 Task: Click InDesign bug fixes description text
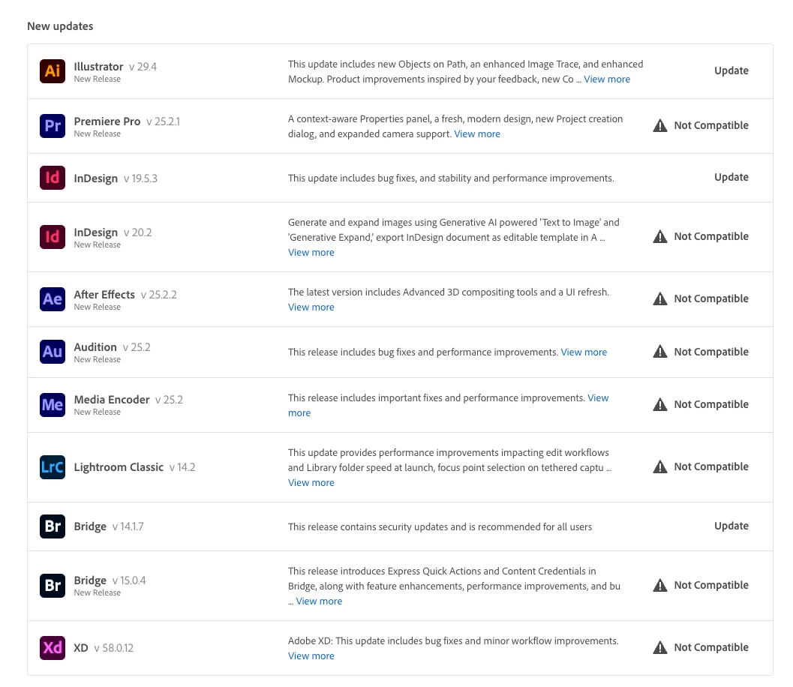tap(451, 178)
